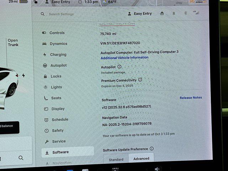The height and width of the screenshot is (171, 228).
Task: Select Advanced software update preference
Action: coord(141,159)
